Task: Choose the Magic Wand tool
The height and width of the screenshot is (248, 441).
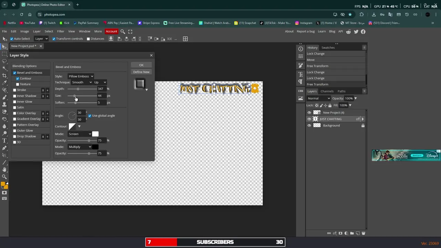Action: tap(4, 69)
